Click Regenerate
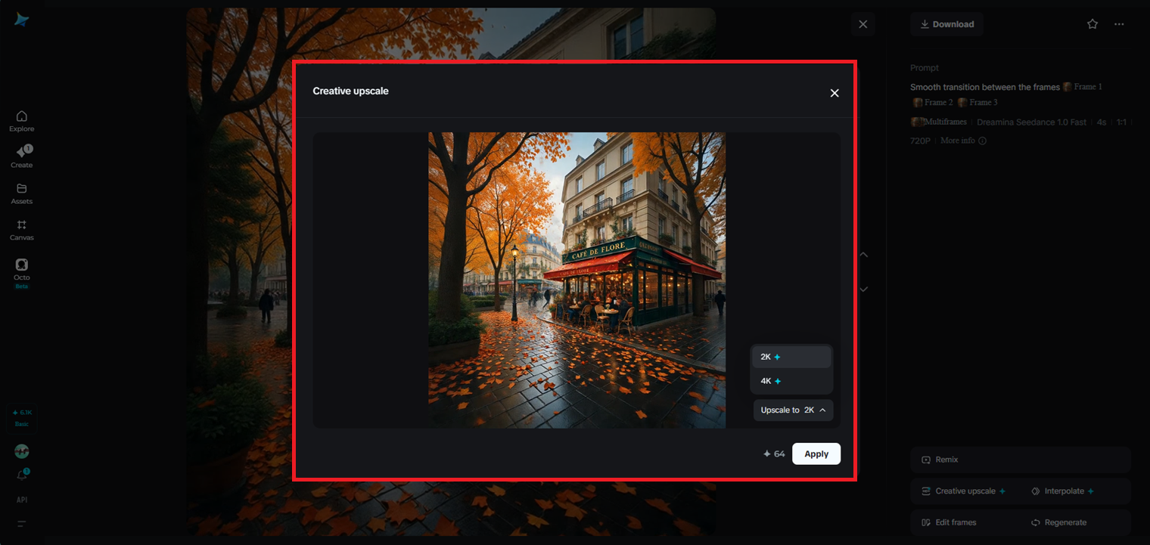This screenshot has width=1150, height=545. coord(1058,522)
